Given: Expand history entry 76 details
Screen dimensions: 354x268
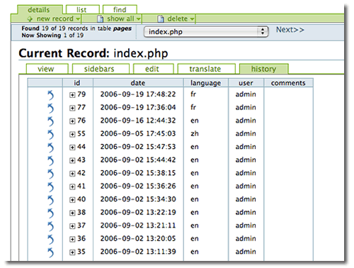Looking at the screenshot, I should point(72,121).
